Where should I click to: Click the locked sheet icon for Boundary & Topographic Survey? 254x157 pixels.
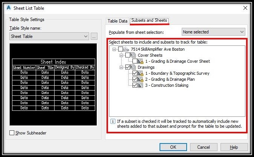(140, 73)
